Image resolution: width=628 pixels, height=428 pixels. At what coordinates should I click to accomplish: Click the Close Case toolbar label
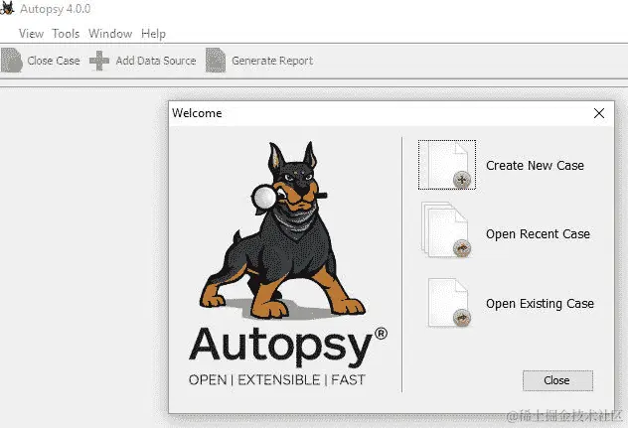point(54,61)
